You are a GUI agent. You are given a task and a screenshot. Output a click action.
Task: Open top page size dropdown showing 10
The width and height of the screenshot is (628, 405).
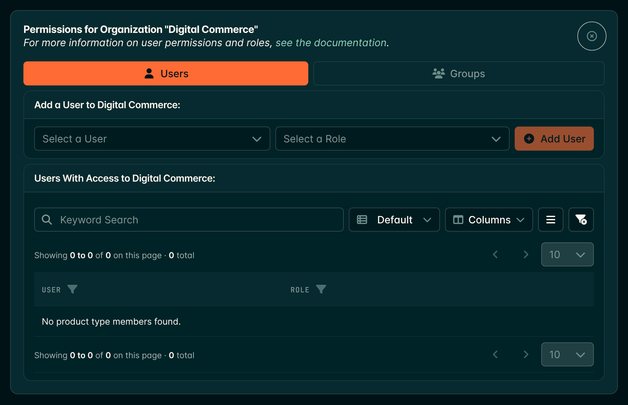[567, 254]
